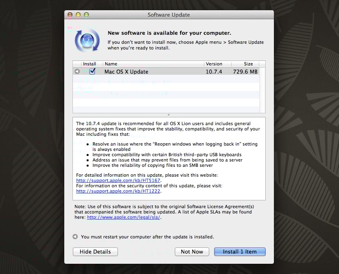This screenshot has height=274, width=339.
Task: Click the restart-required icon beside Mac OS X Update
Action: click(77, 71)
